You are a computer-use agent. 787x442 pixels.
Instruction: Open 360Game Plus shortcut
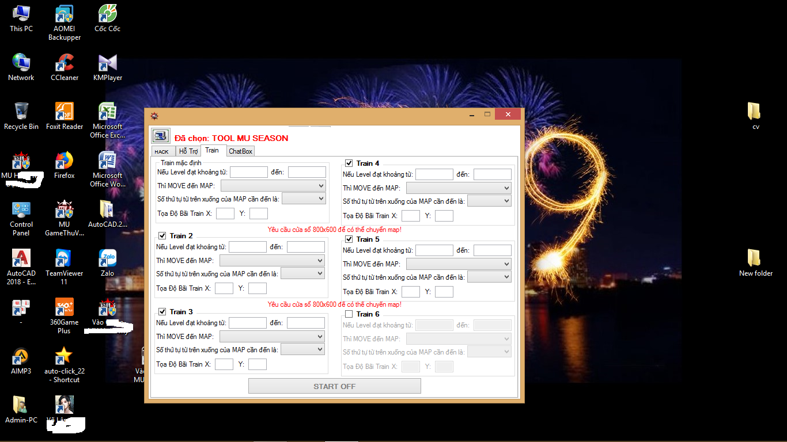pyautogui.click(x=65, y=317)
